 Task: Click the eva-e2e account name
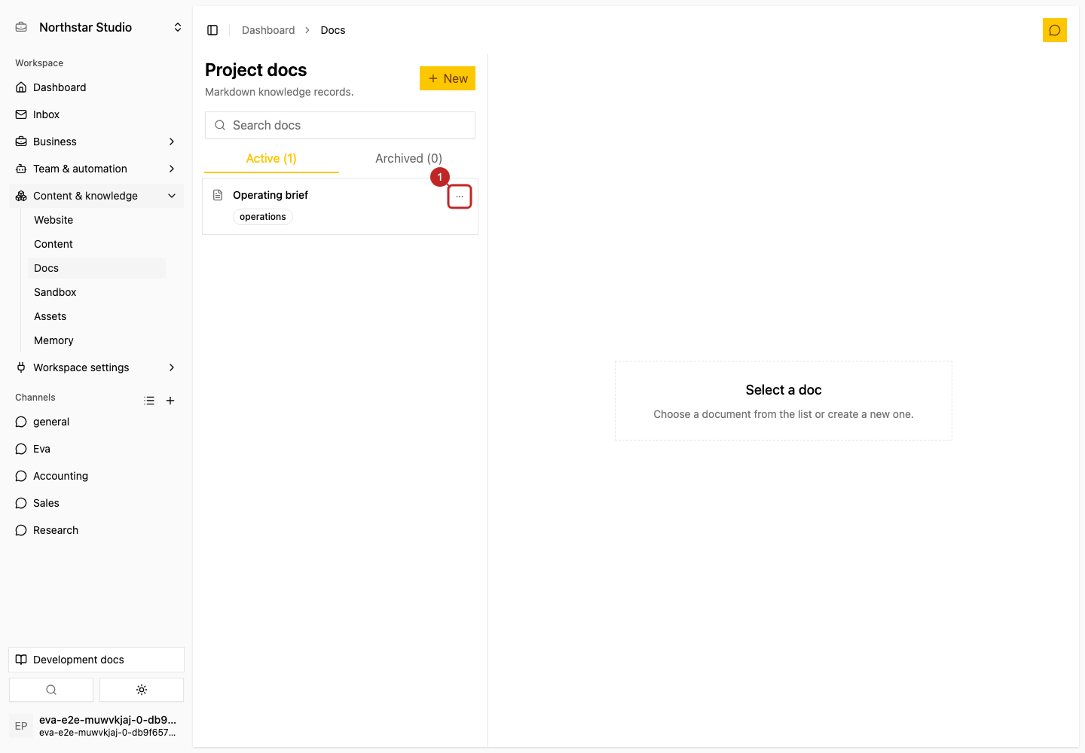tap(108, 720)
